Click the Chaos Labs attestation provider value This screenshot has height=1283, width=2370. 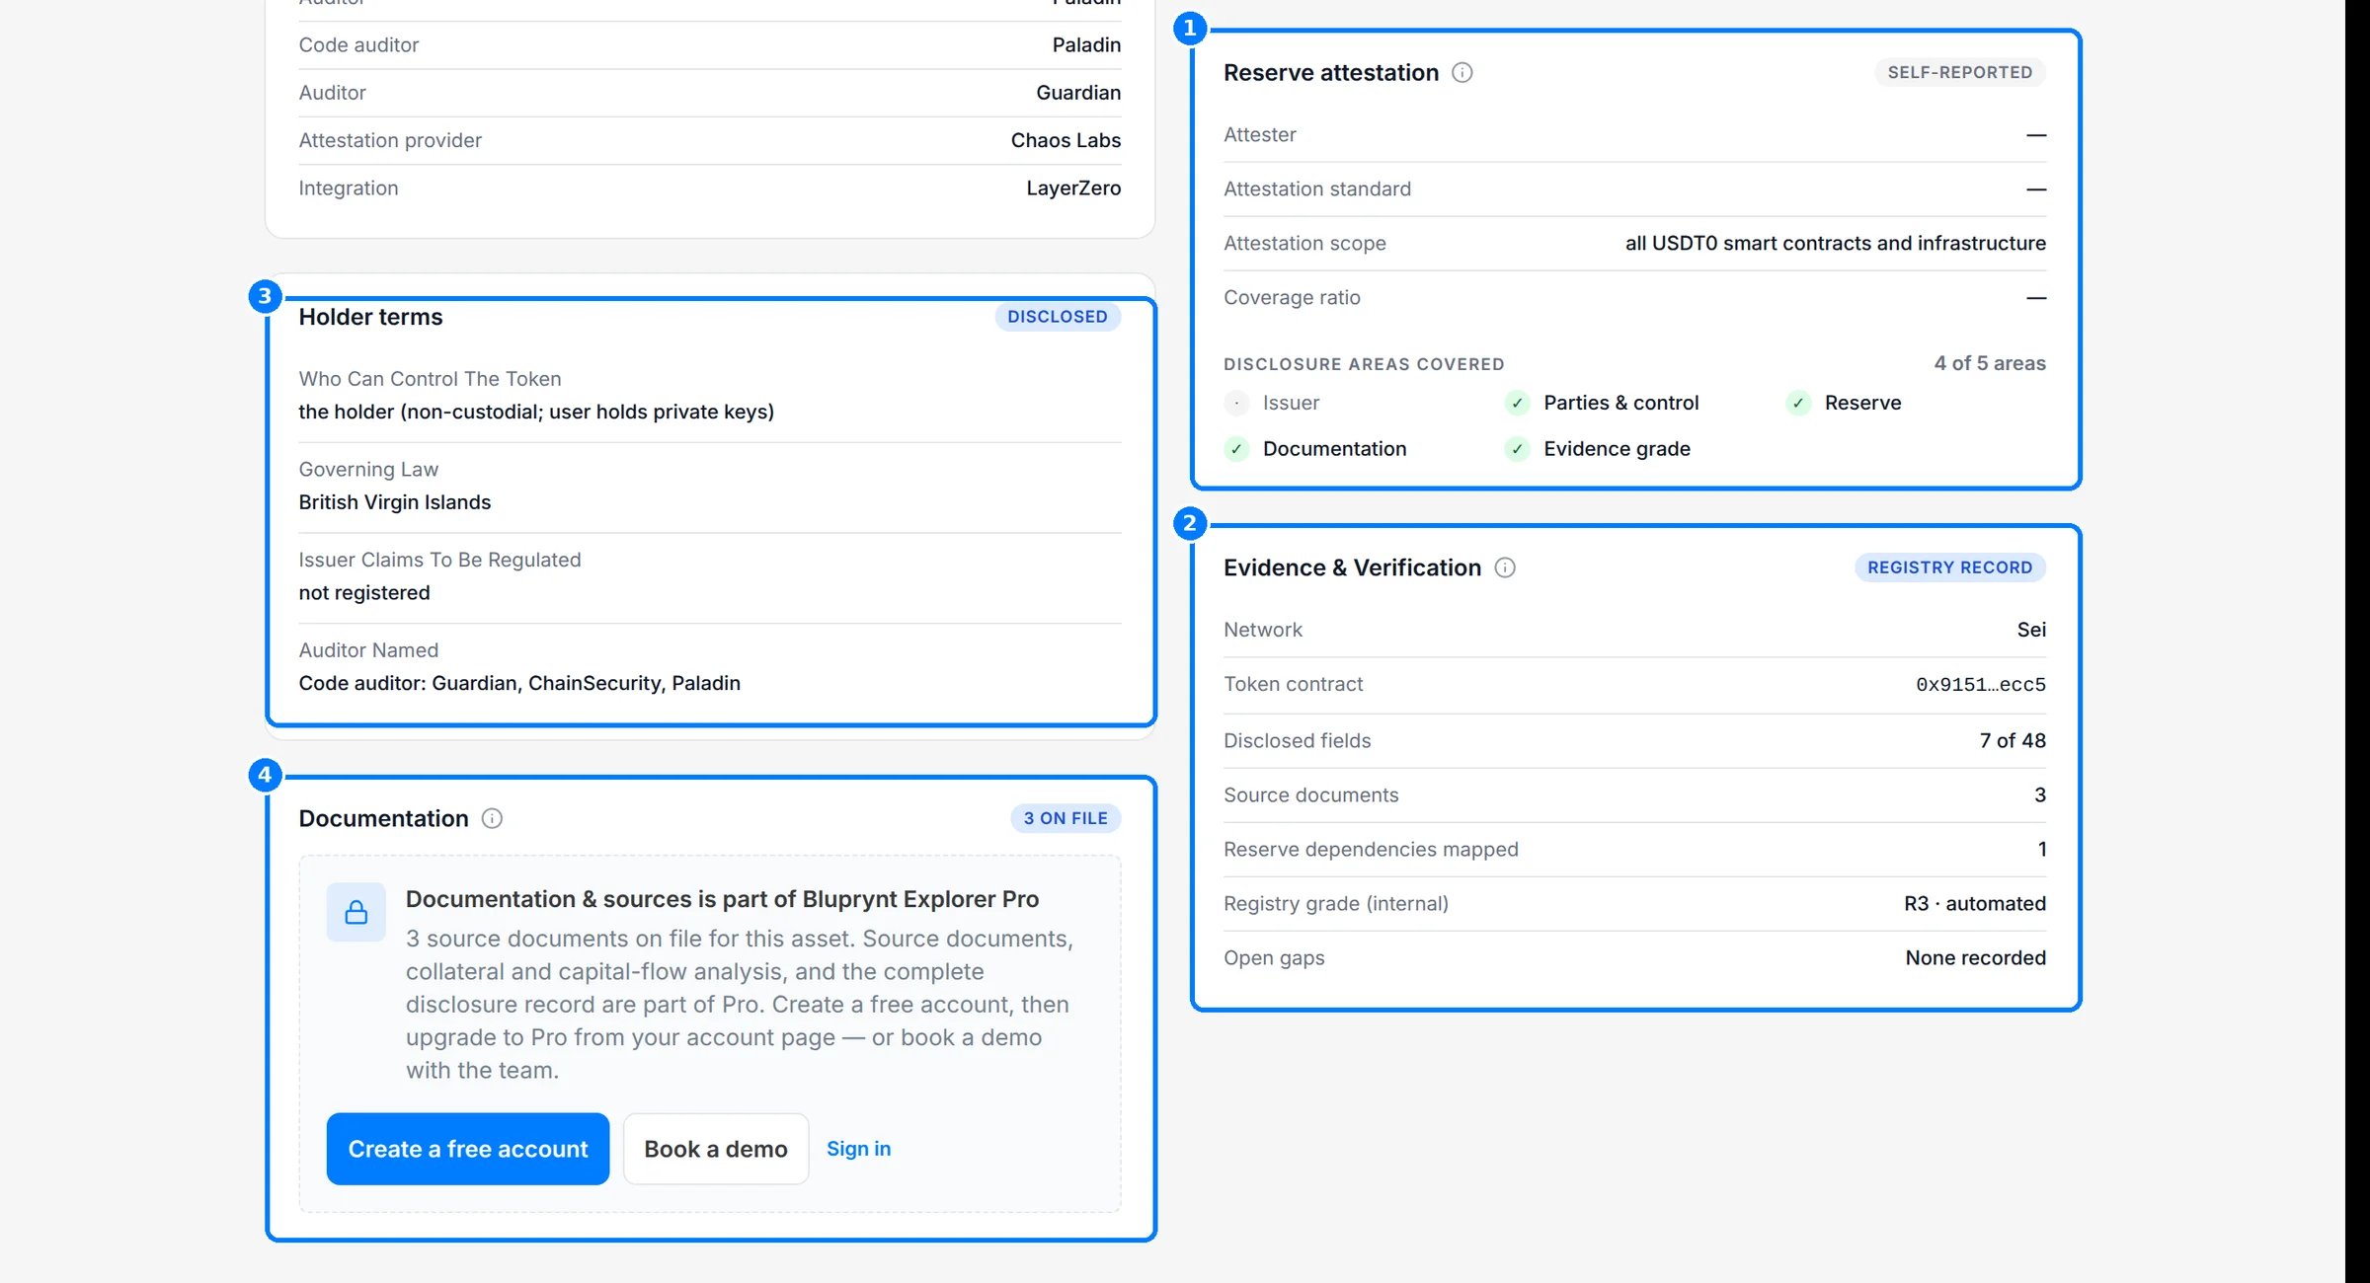pyautogui.click(x=1066, y=140)
